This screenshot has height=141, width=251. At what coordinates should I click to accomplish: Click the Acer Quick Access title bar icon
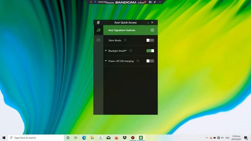(x=98, y=23)
